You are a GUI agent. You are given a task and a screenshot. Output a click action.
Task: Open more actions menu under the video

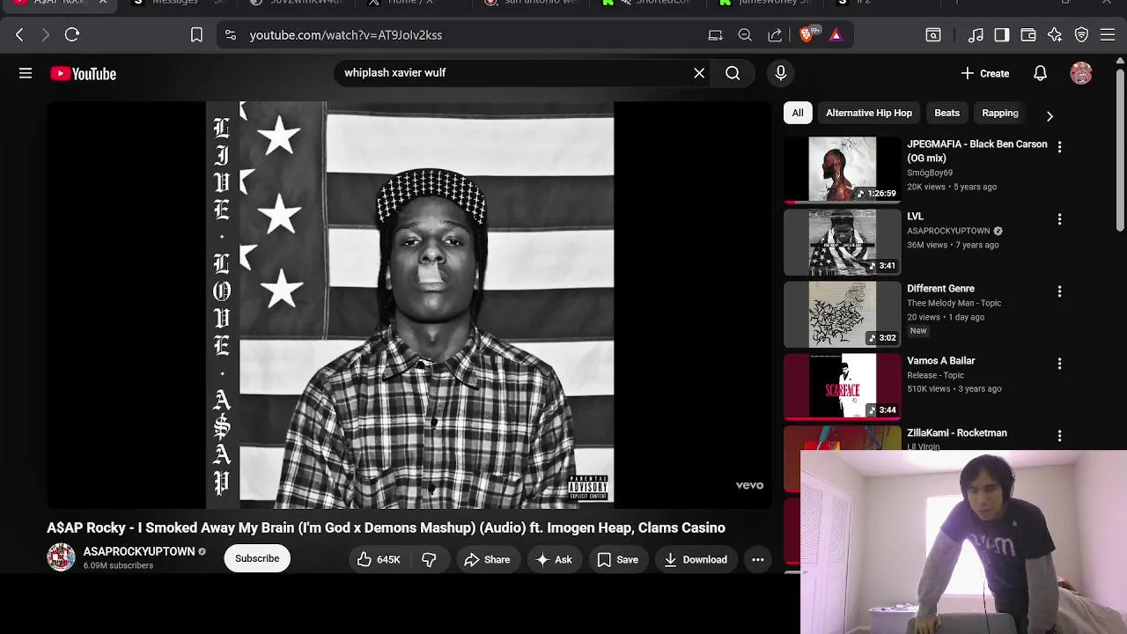[757, 559]
